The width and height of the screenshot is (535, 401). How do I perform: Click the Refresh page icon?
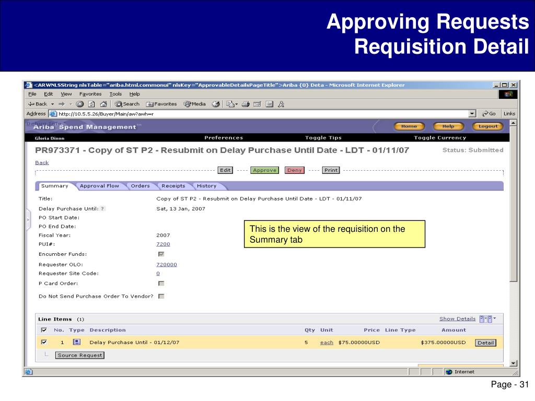pyautogui.click(x=91, y=104)
